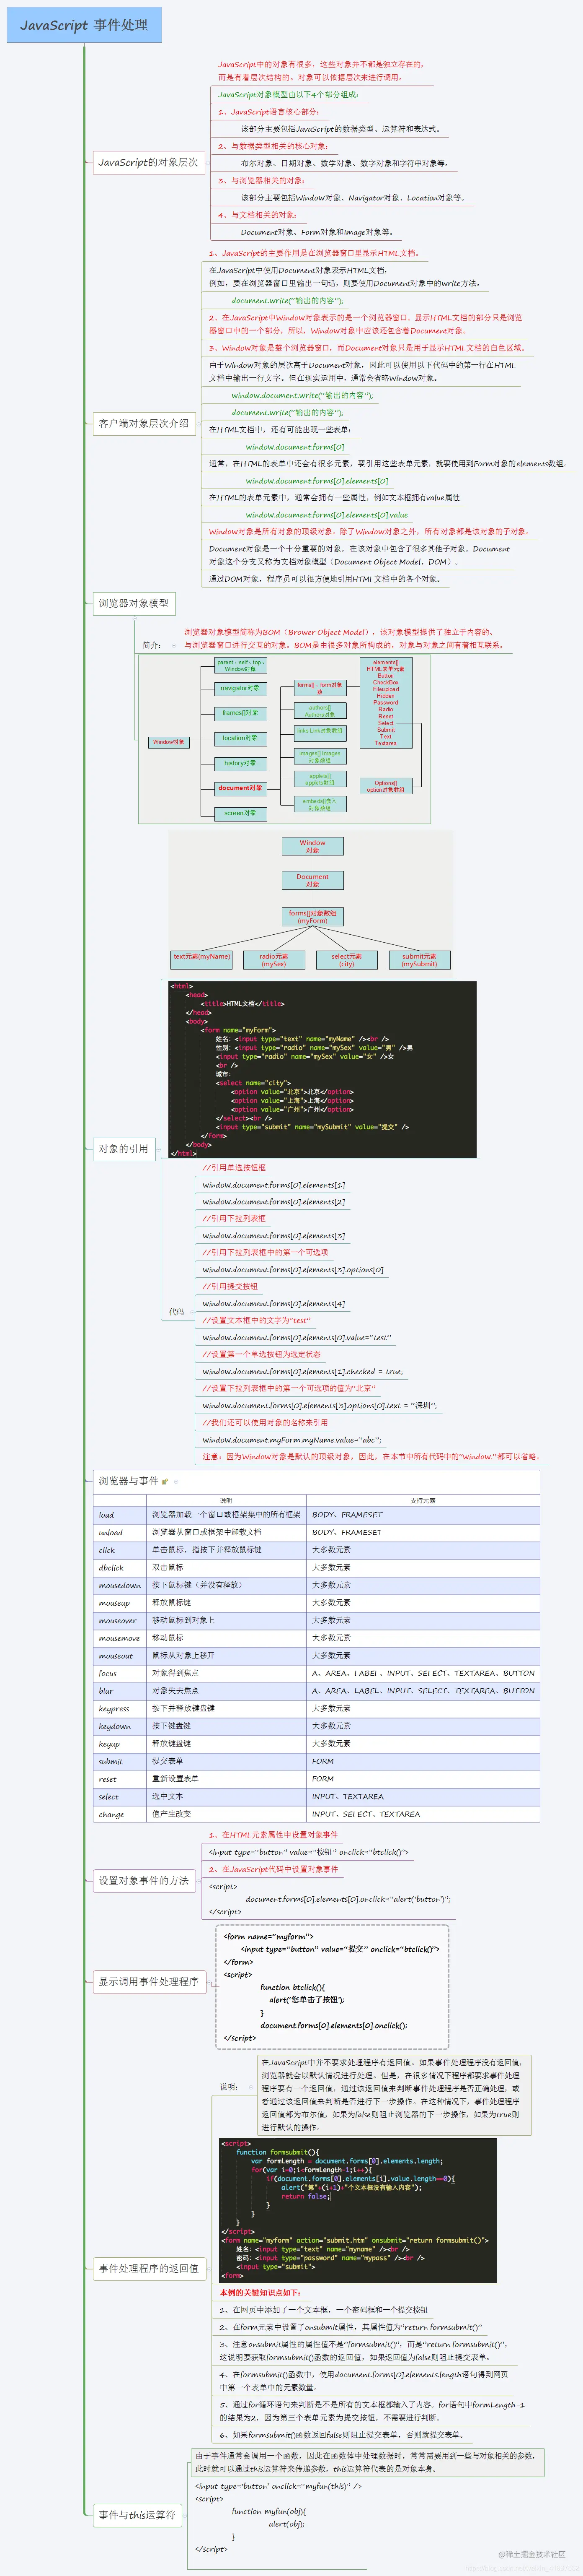Click 'JavaScript对象模型由以下4个部分组成:' line
The image size is (583, 2576).
[289, 95]
